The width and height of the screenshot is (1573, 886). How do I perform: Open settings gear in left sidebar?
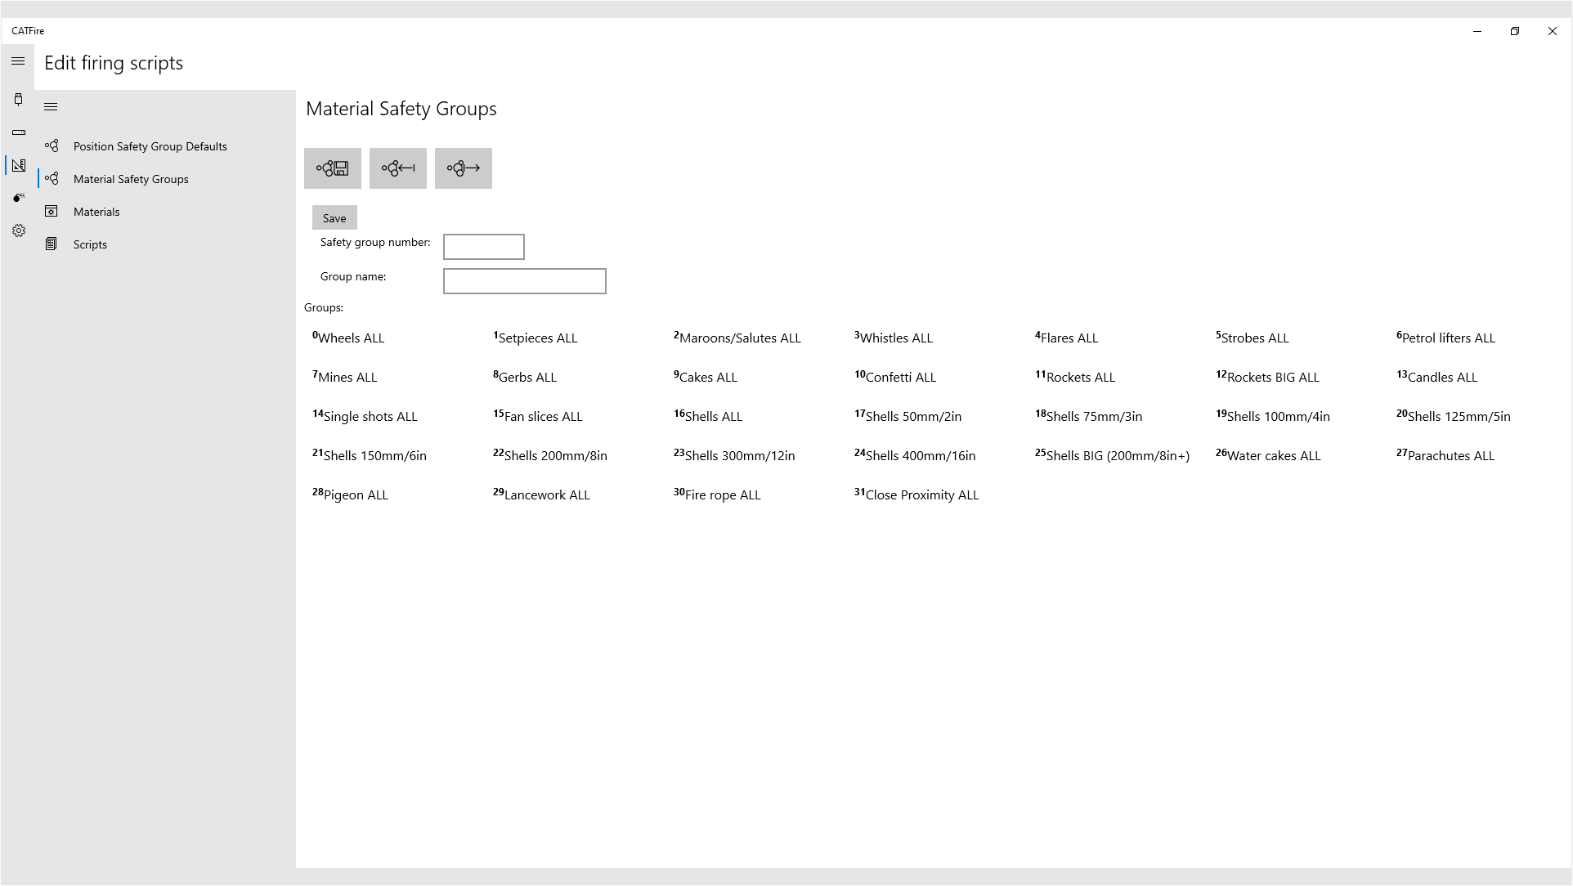[19, 230]
